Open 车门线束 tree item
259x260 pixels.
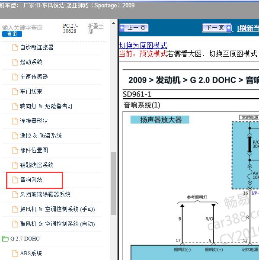(x=31, y=92)
